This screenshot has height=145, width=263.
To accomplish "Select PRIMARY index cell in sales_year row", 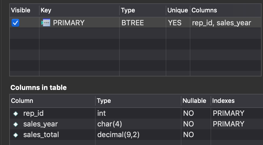I will pos(229,124).
